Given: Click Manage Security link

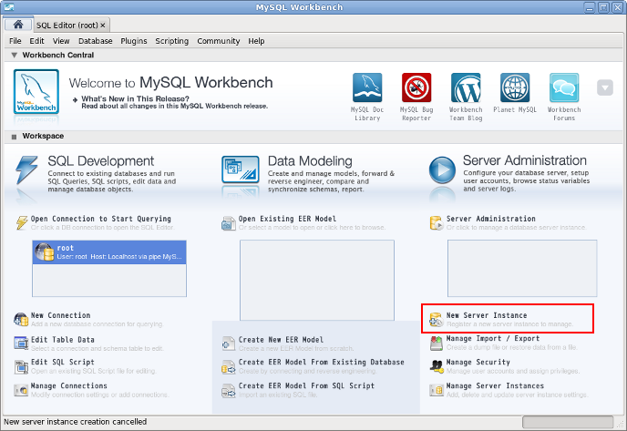Looking at the screenshot, I should [478, 362].
